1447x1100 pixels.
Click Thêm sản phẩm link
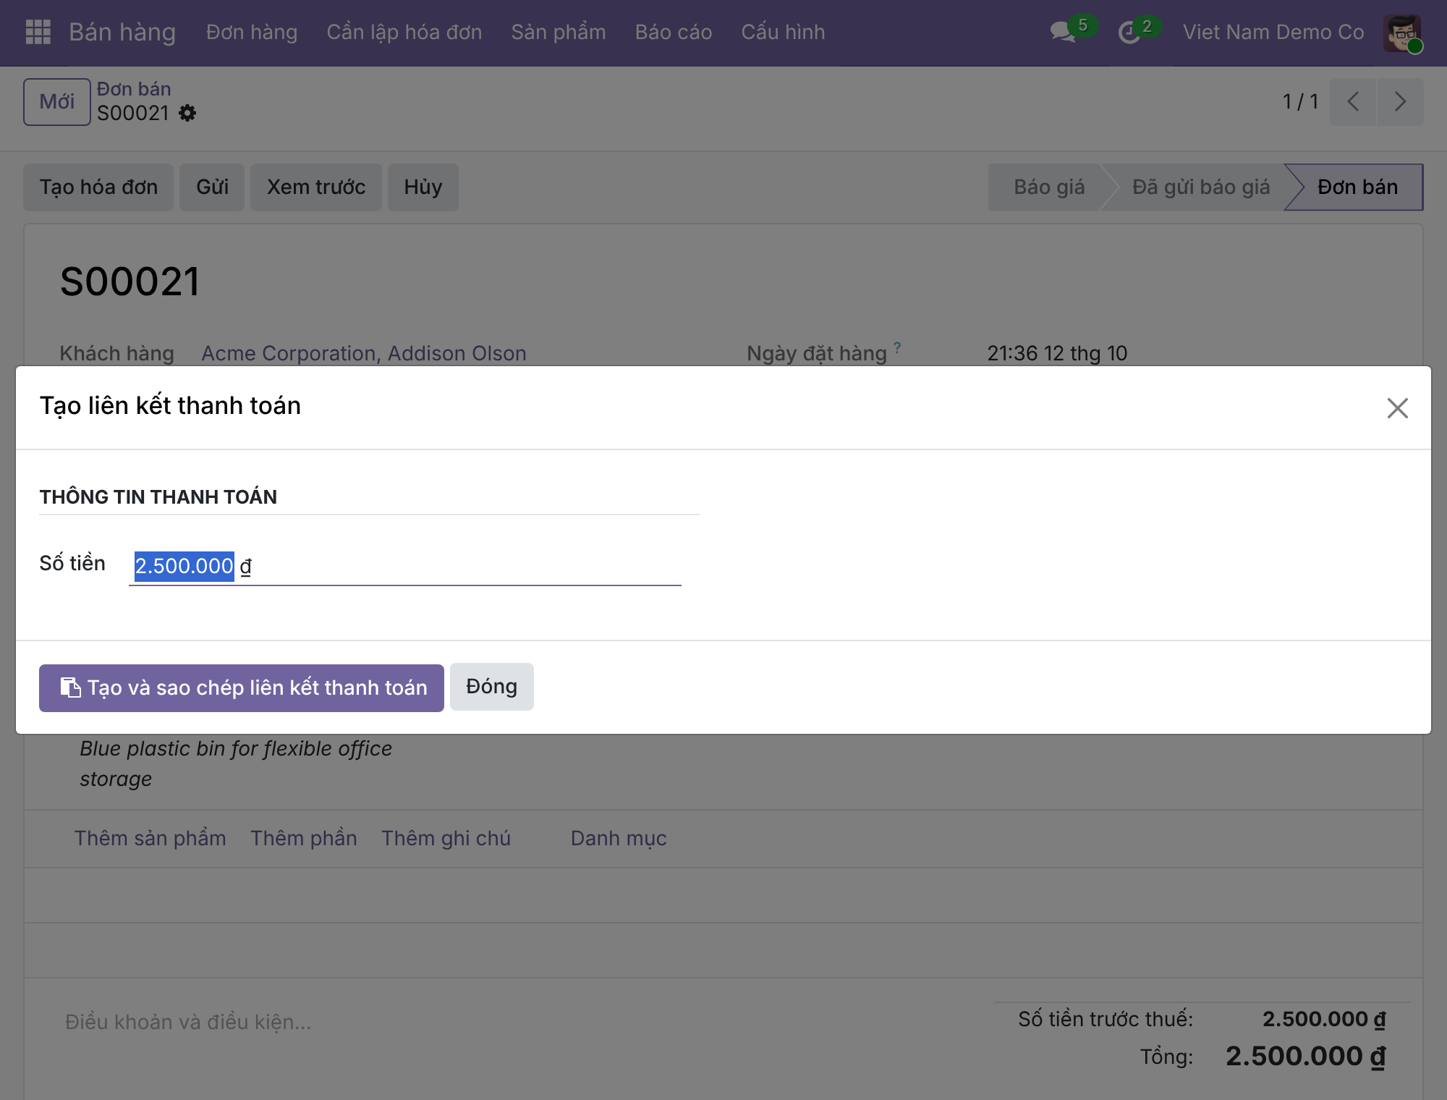[150, 838]
